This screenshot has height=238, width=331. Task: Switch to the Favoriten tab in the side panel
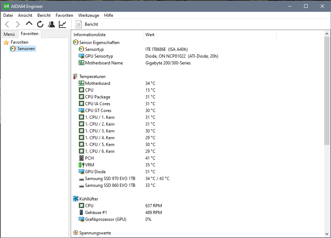pyautogui.click(x=29, y=34)
